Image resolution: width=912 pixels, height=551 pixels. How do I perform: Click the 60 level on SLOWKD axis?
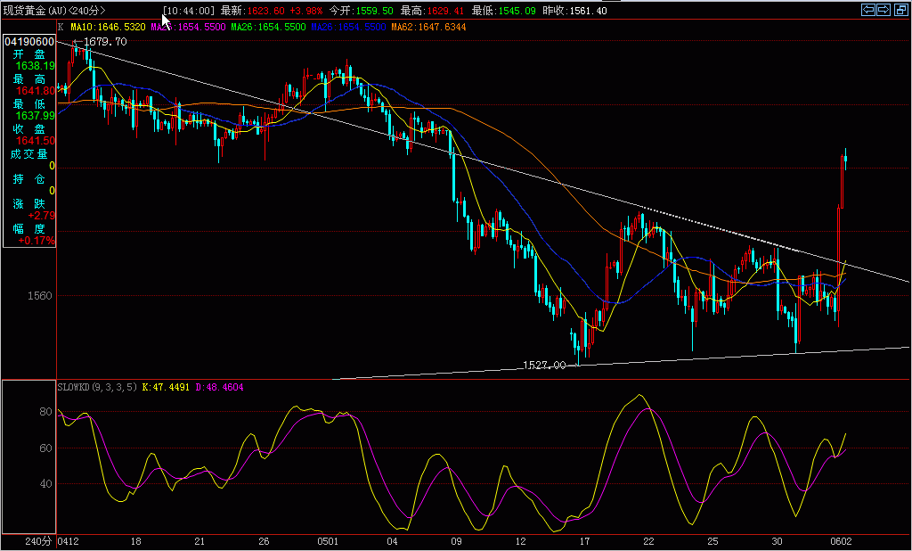point(45,448)
